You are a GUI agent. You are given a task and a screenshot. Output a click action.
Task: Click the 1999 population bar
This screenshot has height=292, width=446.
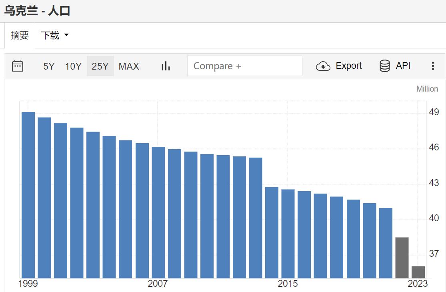click(28, 195)
